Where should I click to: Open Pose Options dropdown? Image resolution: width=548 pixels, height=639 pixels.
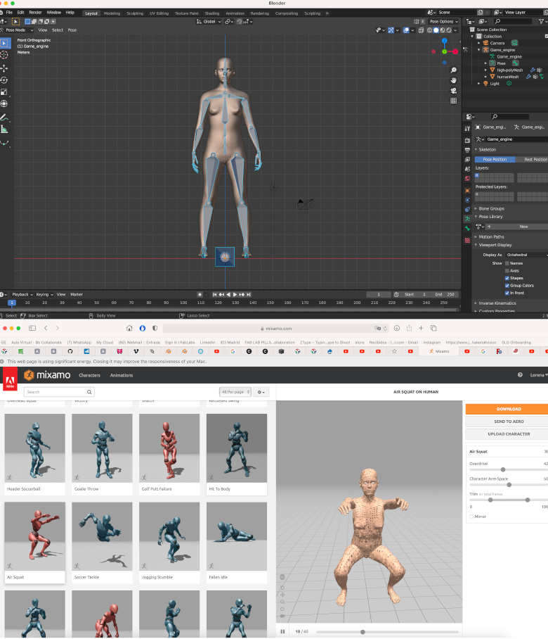pyautogui.click(x=444, y=22)
